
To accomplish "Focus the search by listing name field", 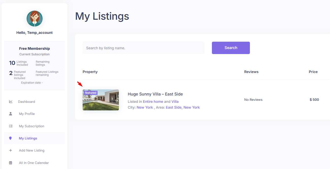I will 143,48.
